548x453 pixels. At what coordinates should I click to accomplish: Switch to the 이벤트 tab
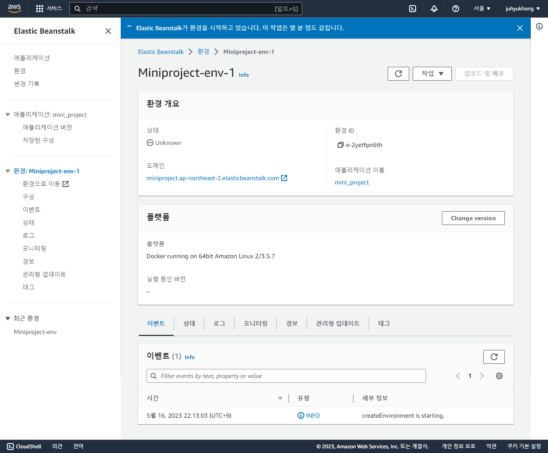point(156,323)
